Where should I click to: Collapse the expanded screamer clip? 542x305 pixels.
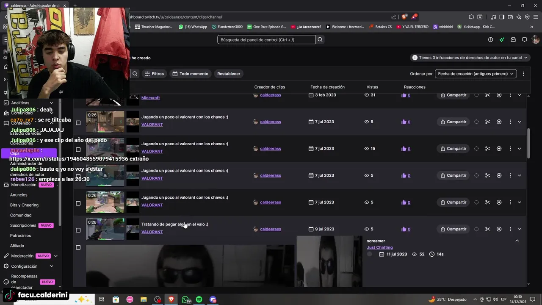tap(517, 241)
